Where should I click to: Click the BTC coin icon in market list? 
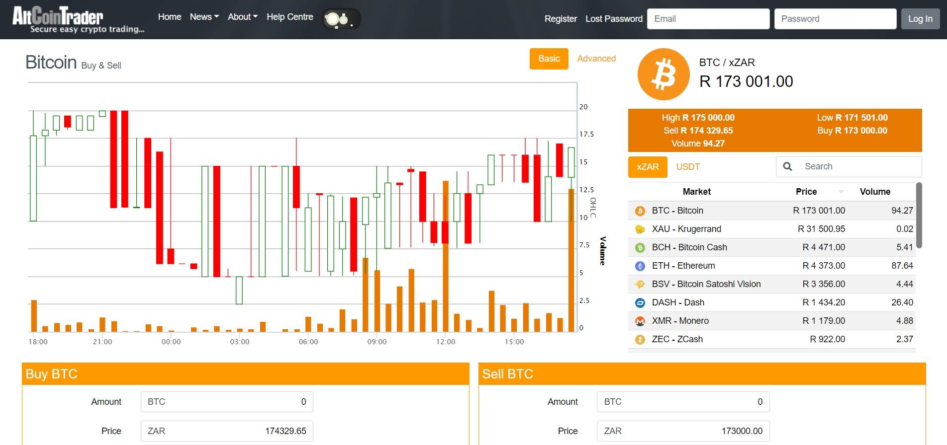[640, 211]
